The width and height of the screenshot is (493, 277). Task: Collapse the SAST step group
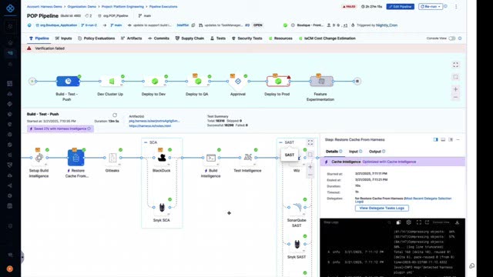pos(280,142)
